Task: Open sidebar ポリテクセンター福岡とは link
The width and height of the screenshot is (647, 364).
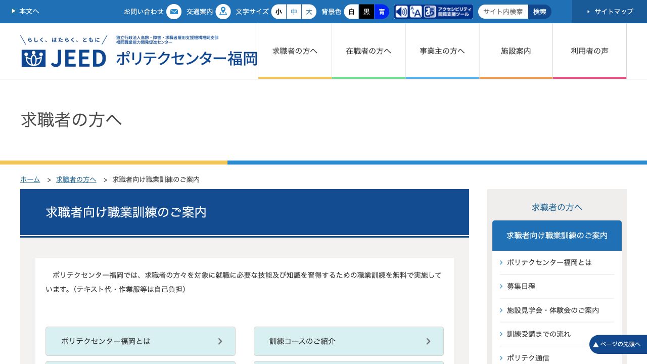Action: 557,262
